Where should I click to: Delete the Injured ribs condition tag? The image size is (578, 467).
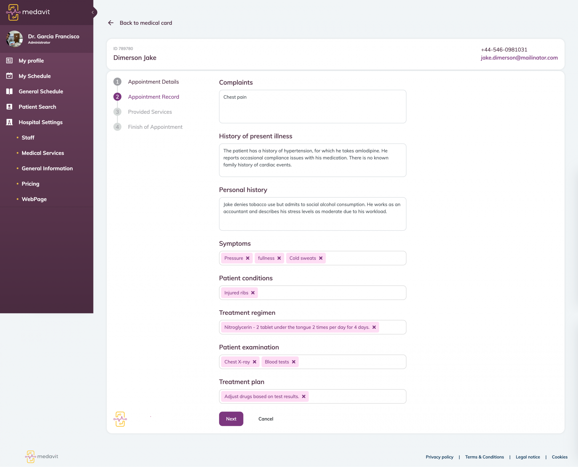[253, 293]
